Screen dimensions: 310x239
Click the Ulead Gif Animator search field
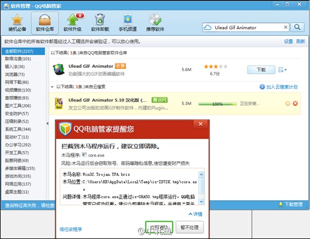point(246,28)
